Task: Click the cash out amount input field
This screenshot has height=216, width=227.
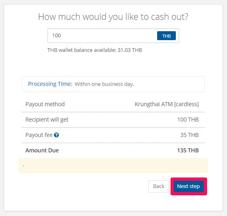Action: point(113,36)
